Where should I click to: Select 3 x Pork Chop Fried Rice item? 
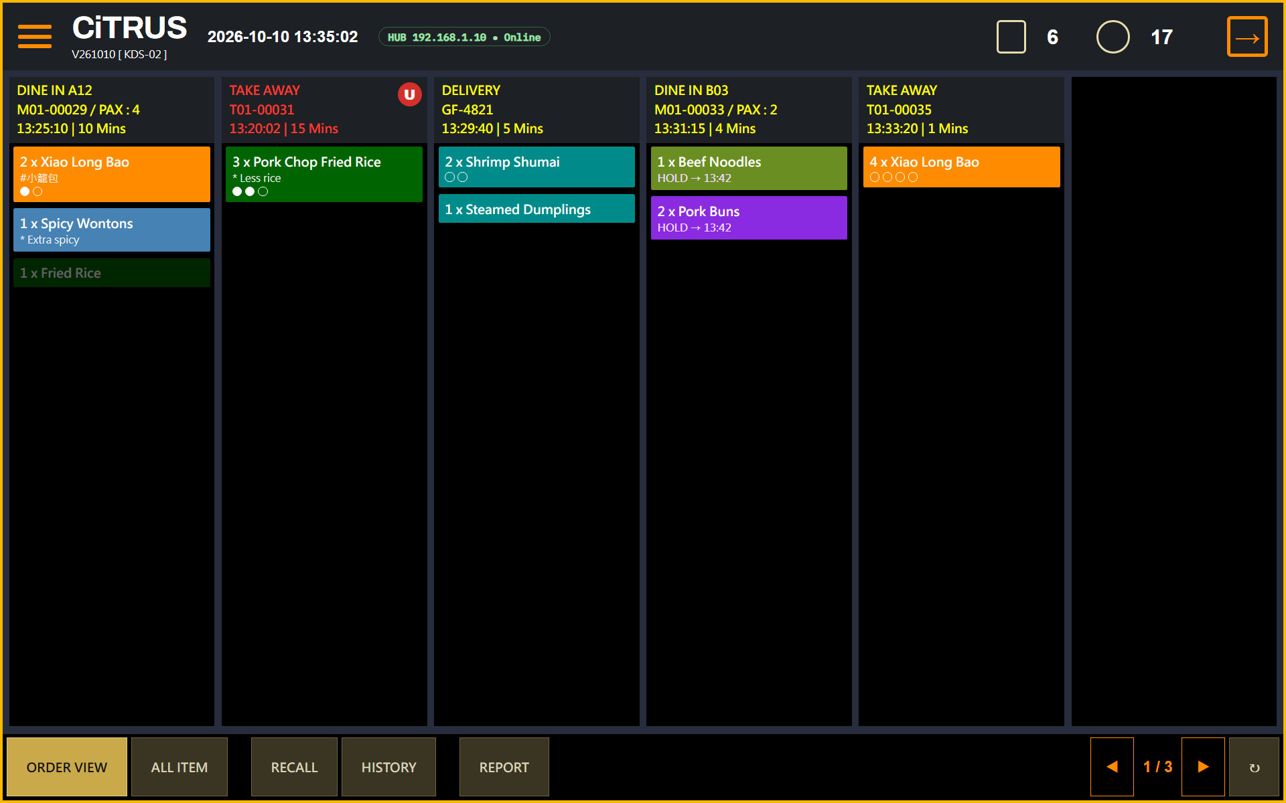pos(324,174)
